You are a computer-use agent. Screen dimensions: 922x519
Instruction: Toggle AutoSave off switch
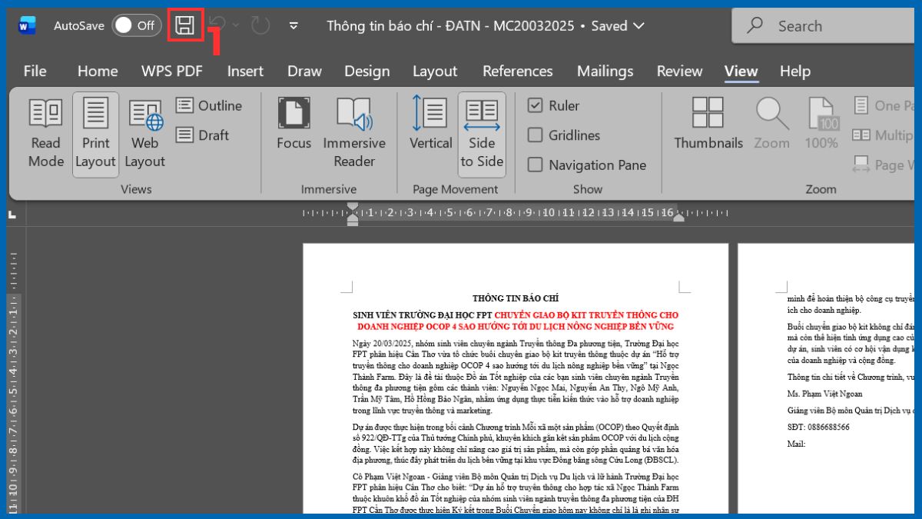(x=136, y=25)
